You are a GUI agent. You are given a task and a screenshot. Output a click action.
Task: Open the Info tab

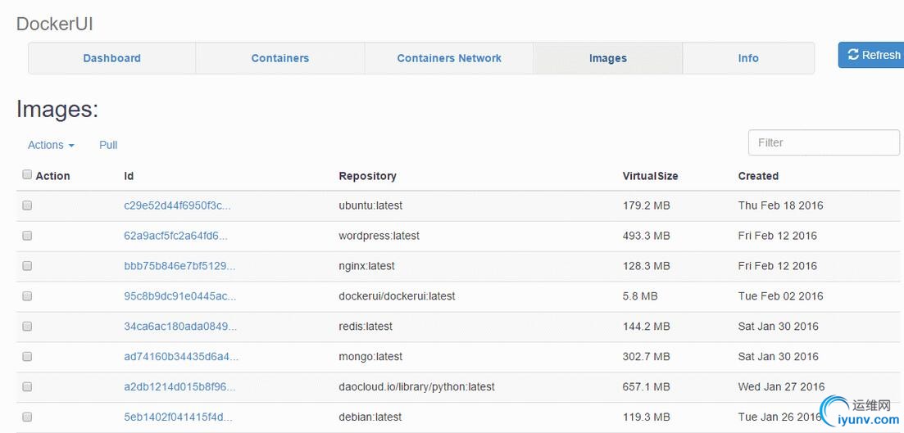pyautogui.click(x=748, y=58)
